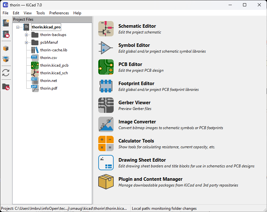Open the File menu
267x212 pixels.
[x=5, y=13]
